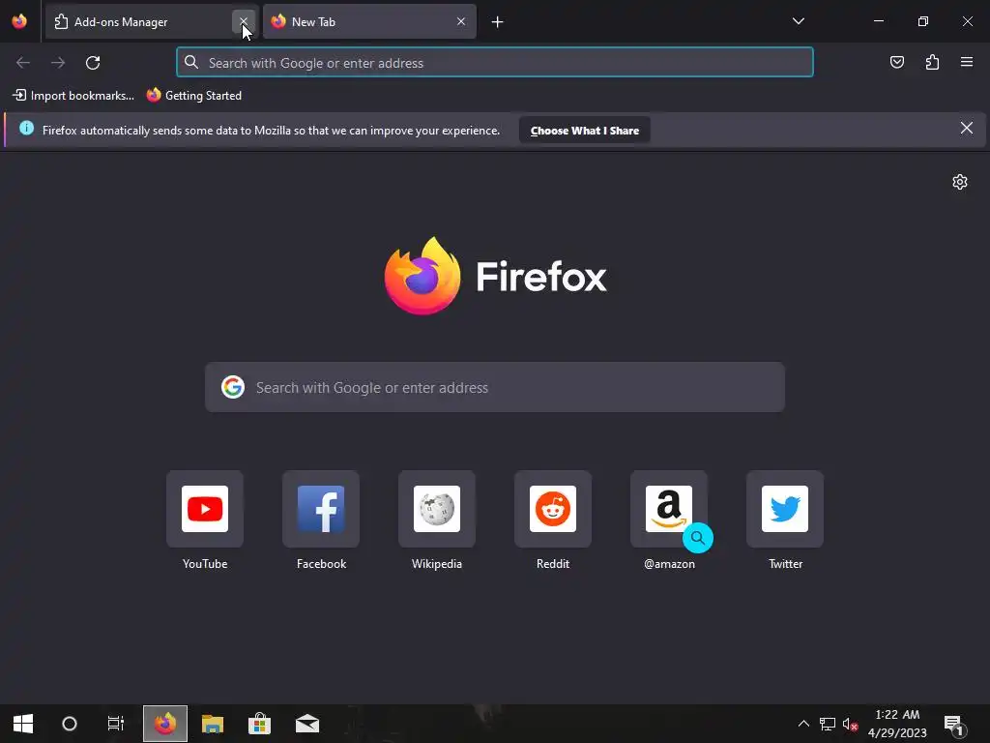
Task: Open the Reddit shortcut tile
Action: click(553, 509)
